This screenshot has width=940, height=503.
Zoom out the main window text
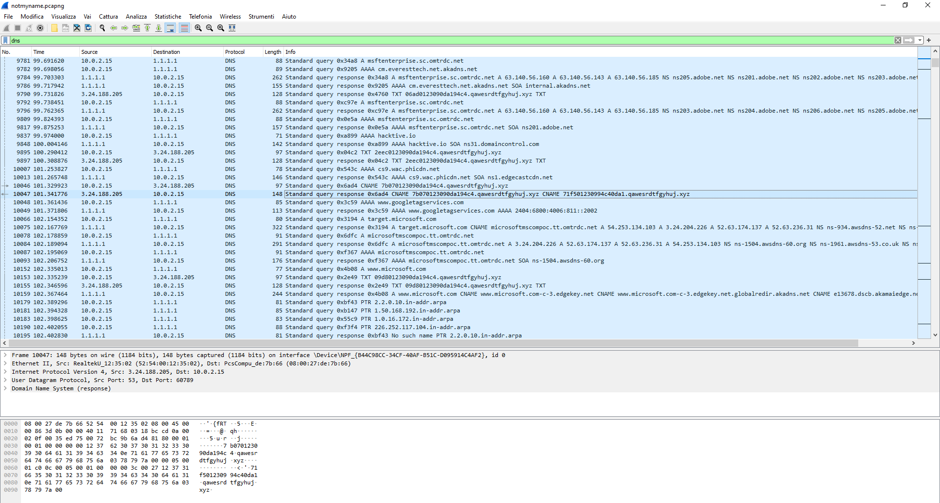tap(210, 28)
